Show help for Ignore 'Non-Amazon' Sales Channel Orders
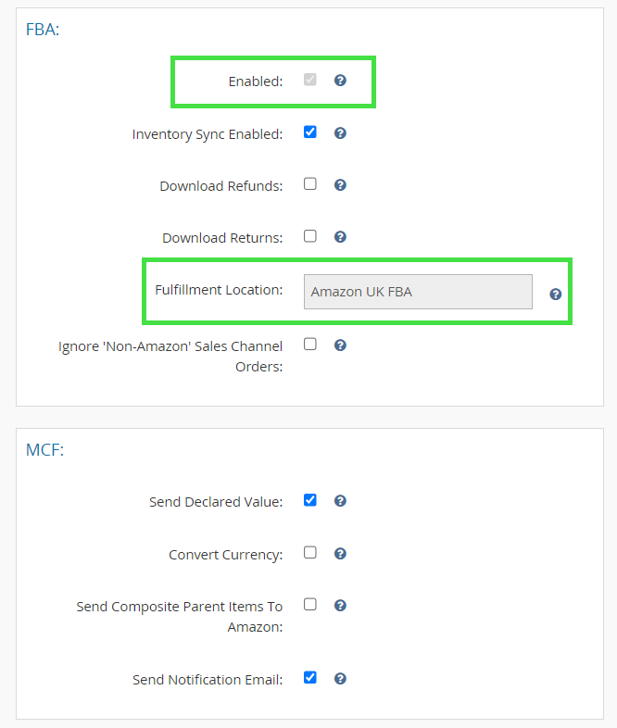Screen dimensions: 617x728 [340, 345]
